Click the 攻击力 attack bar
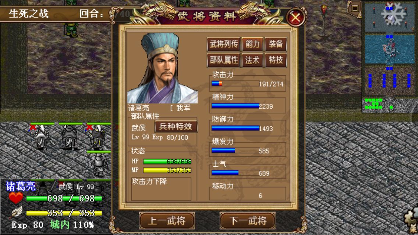 pyautogui.click(x=235, y=84)
